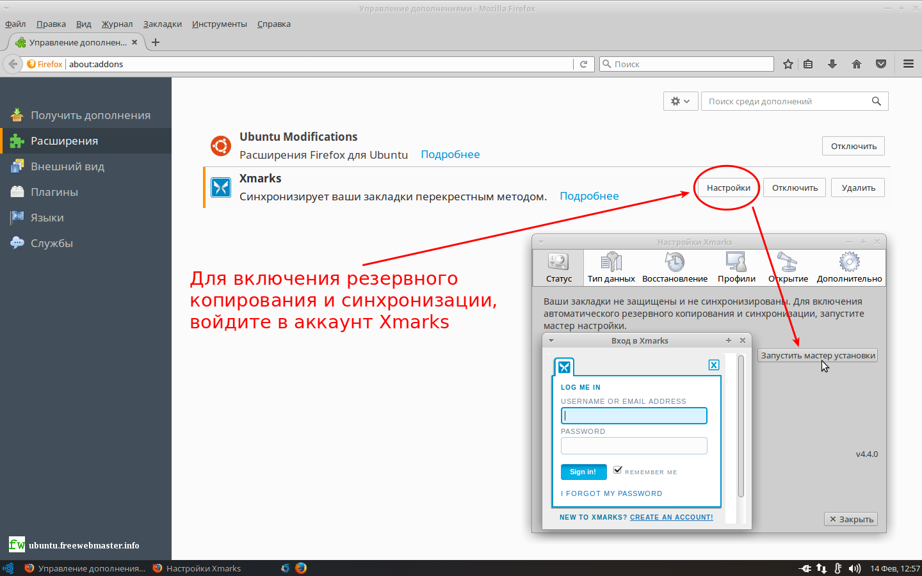Switch to Настройки Xmarks taskbar item
The image size is (922, 576).
tap(197, 568)
